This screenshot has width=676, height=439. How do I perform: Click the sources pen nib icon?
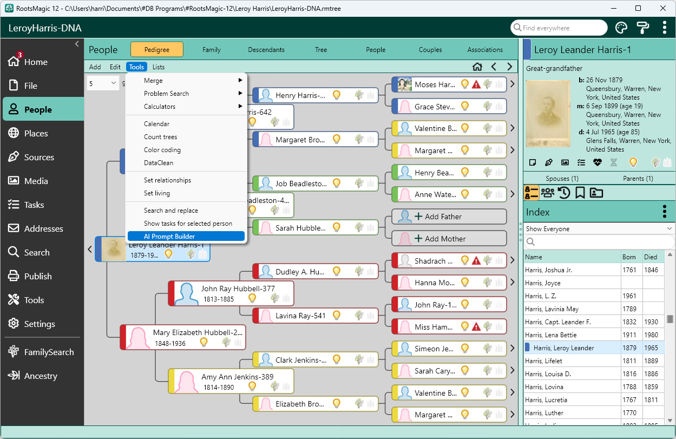(x=549, y=162)
